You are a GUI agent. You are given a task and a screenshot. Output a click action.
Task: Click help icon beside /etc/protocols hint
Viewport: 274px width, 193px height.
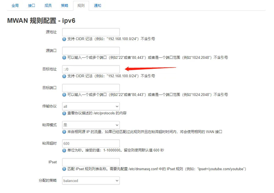pyautogui.click(x=64, y=113)
